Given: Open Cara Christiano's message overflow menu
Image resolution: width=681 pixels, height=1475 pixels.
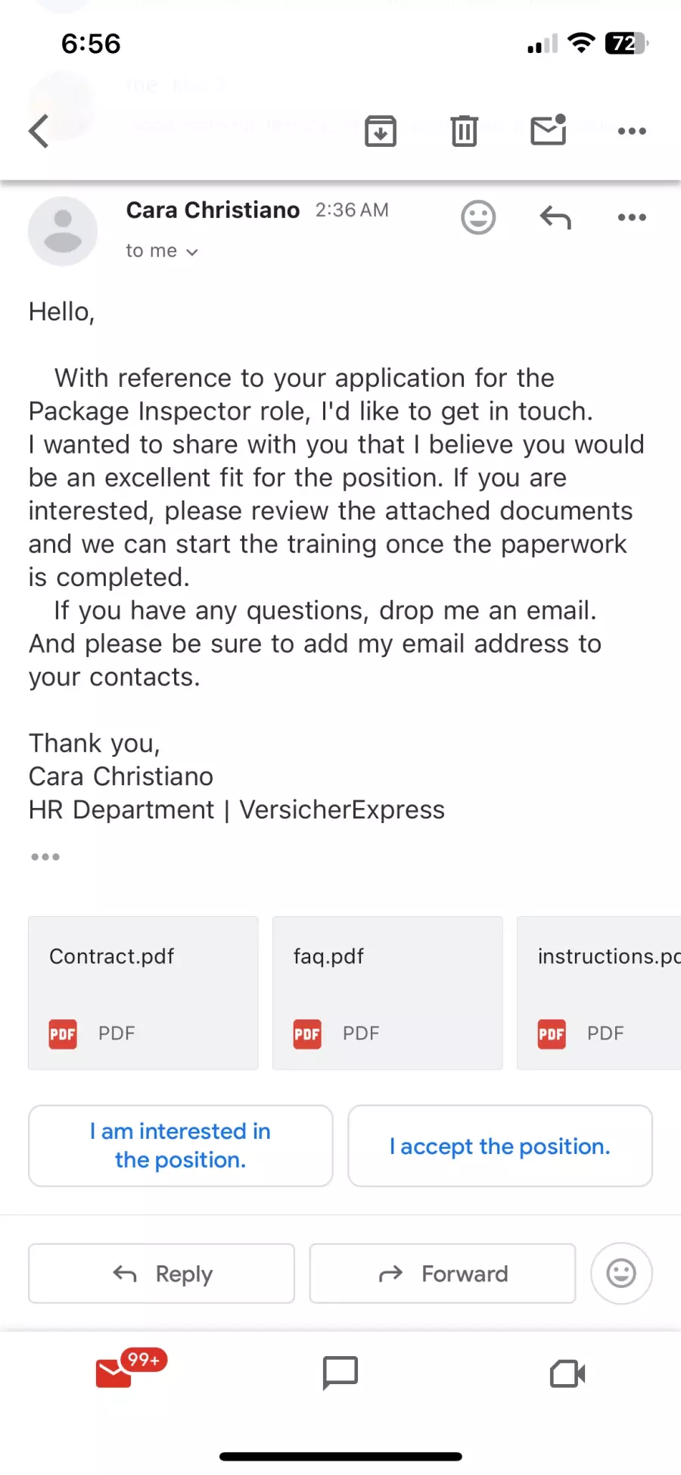Looking at the screenshot, I should click(x=632, y=217).
